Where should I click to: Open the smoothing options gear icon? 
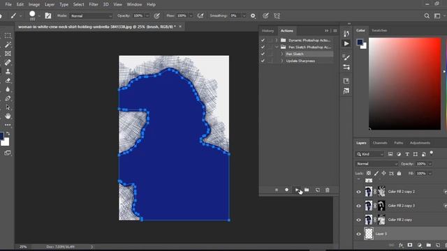(253, 16)
